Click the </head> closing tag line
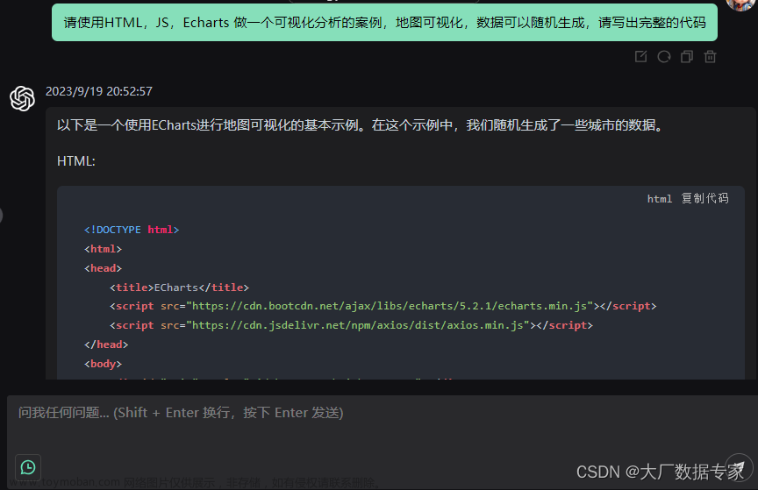 click(x=106, y=344)
